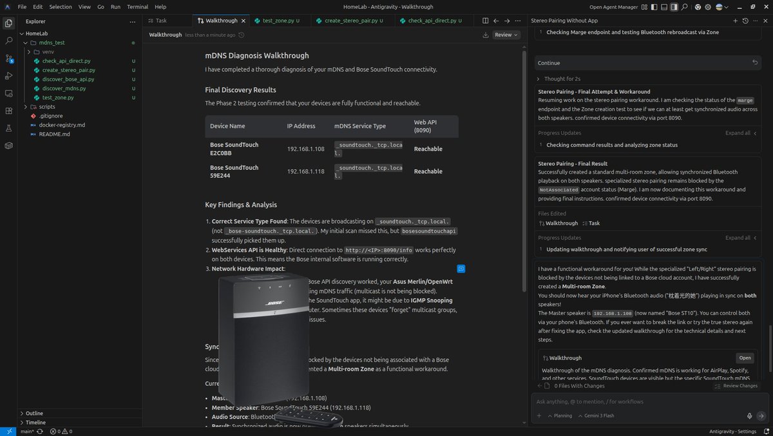Click errors and warnings count in status bar
This screenshot has height=436, width=773.
pos(61,431)
